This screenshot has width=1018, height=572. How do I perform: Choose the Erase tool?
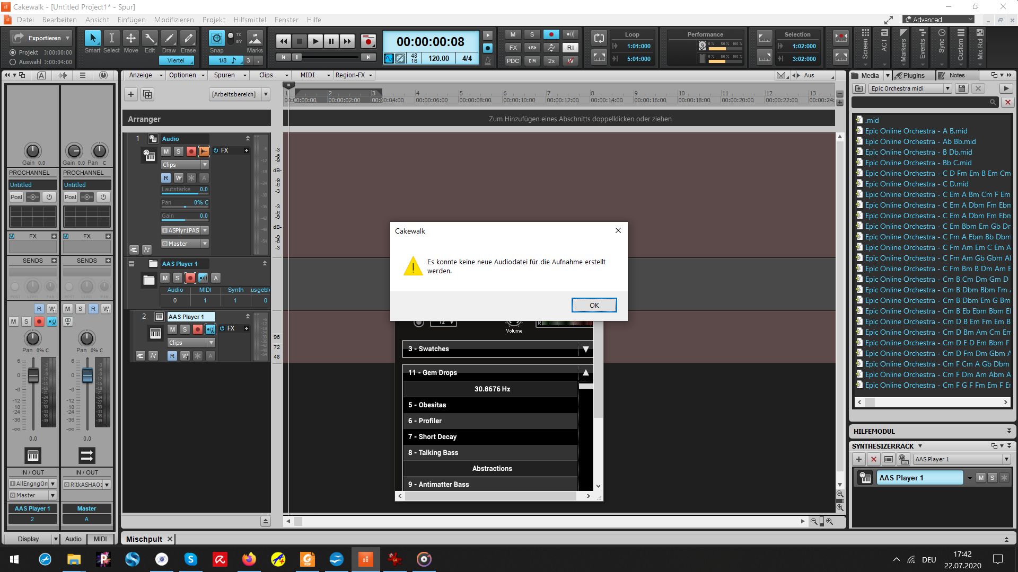188,38
